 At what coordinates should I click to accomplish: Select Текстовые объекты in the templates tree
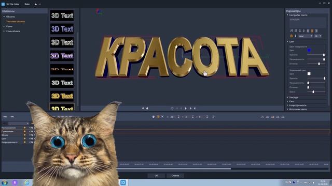pos(16,22)
